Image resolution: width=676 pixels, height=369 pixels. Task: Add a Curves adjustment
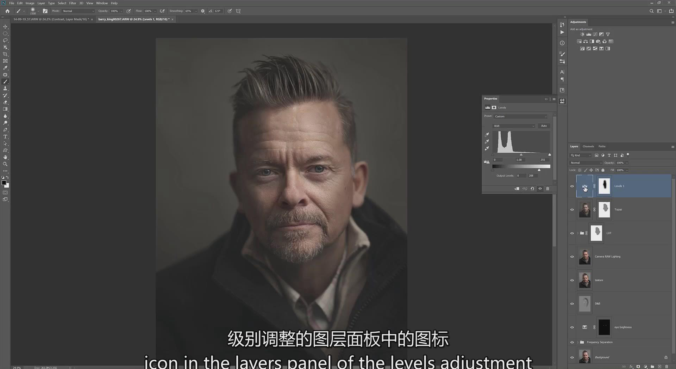(595, 34)
